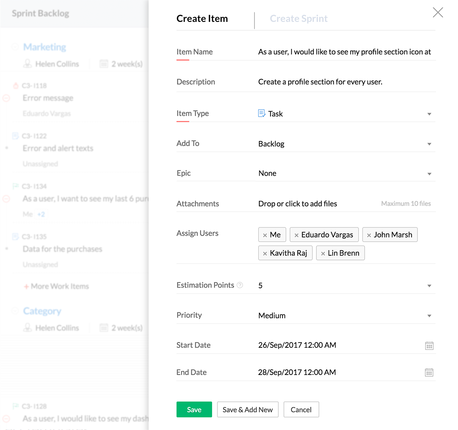Open the End Date calendar picker
Screen dimensions: 458x430
(429, 373)
